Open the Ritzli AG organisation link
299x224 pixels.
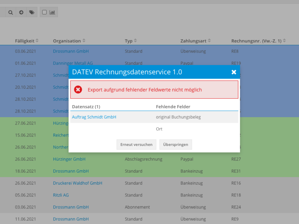[61, 195]
